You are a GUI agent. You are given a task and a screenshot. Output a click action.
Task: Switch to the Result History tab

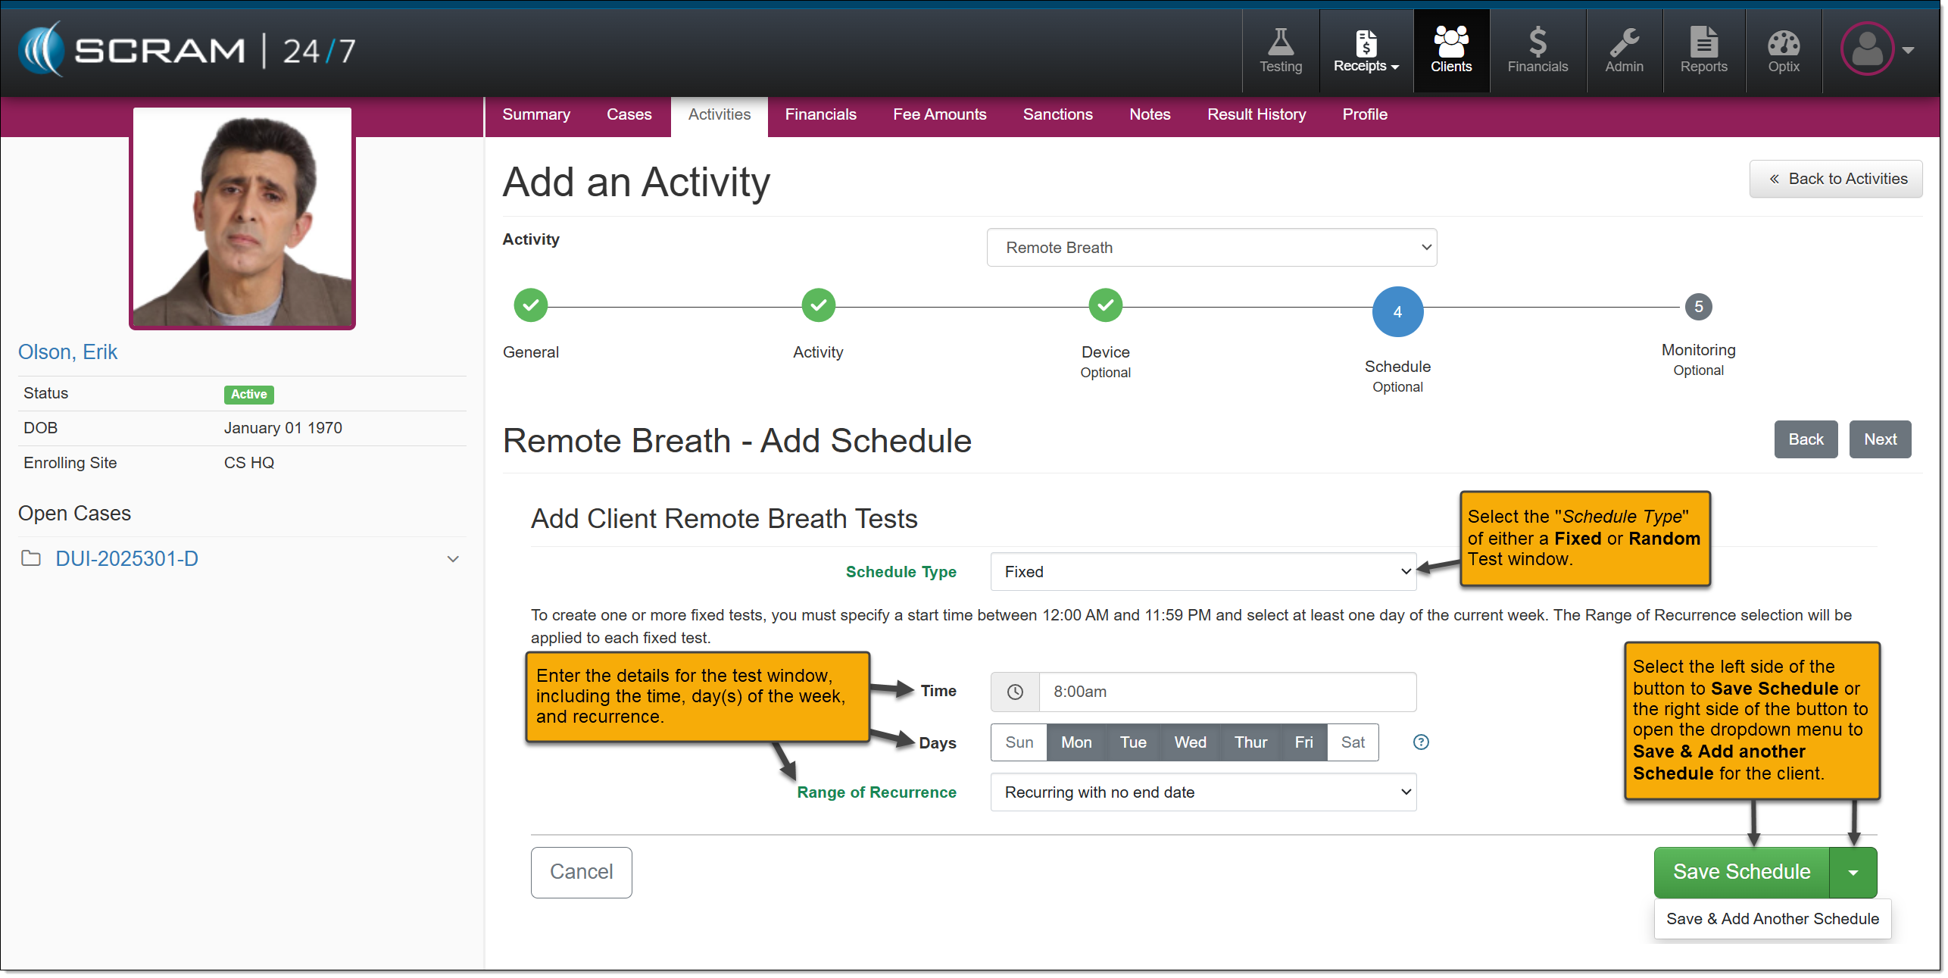coord(1256,114)
